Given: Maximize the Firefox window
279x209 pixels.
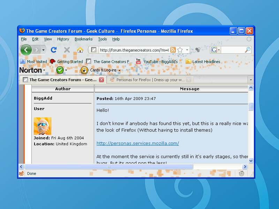Looking at the screenshot, I should pyautogui.click(x=241, y=31).
